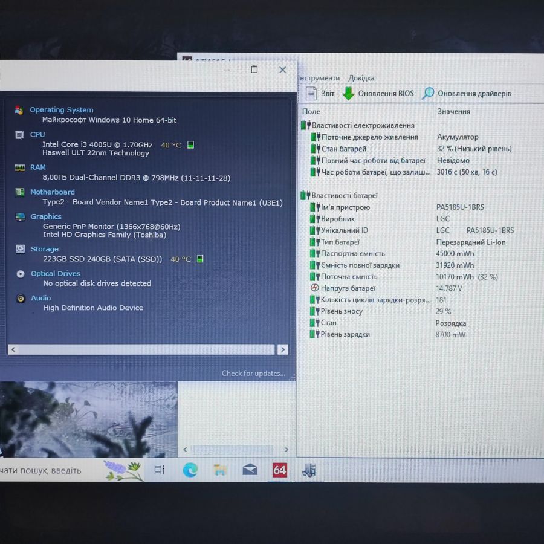The height and width of the screenshot is (544, 544).
Task: Click the Optical Drives disc icon
Action: click(x=21, y=274)
